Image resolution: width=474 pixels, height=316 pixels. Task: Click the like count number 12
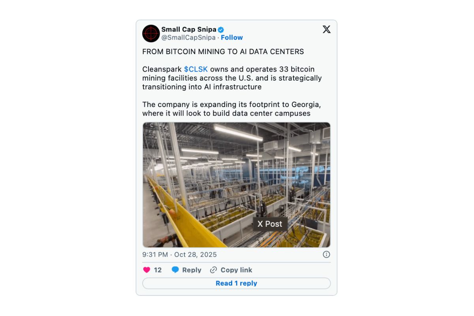coord(158,270)
